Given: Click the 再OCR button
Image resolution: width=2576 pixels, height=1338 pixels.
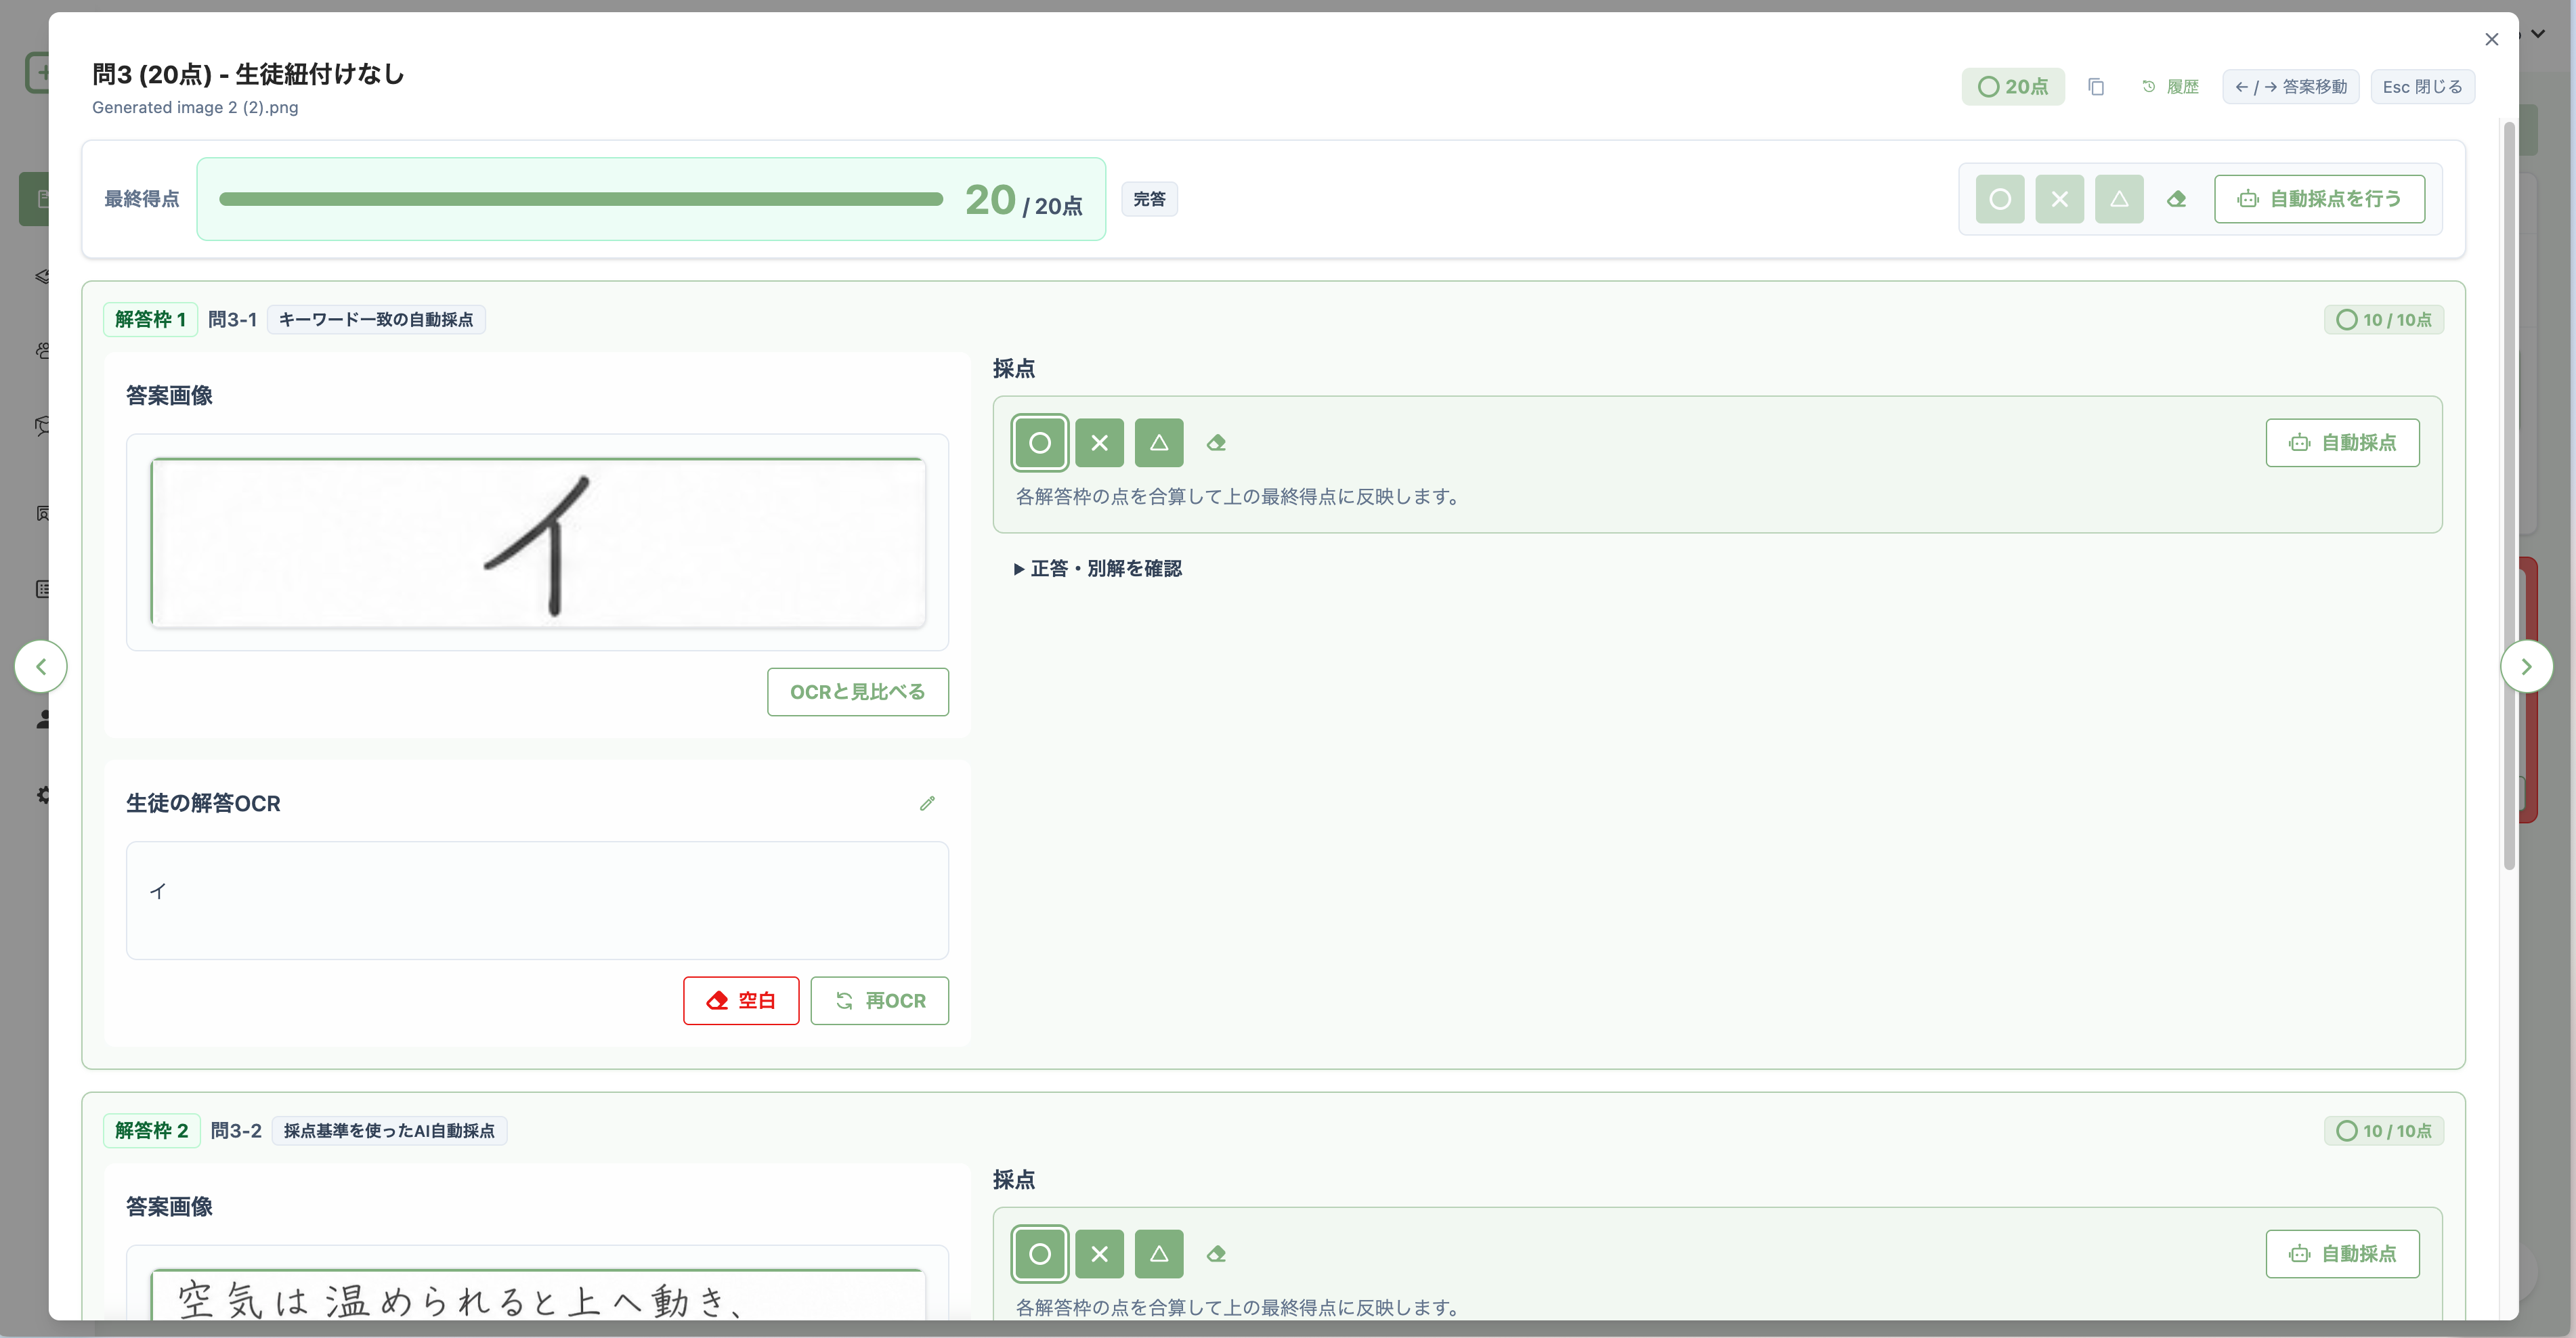Looking at the screenshot, I should [x=880, y=1001].
